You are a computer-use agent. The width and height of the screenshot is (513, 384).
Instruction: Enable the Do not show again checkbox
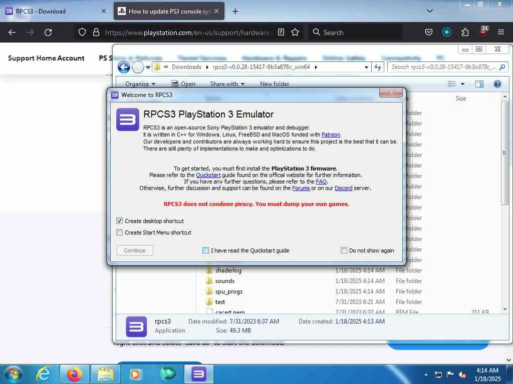point(344,250)
